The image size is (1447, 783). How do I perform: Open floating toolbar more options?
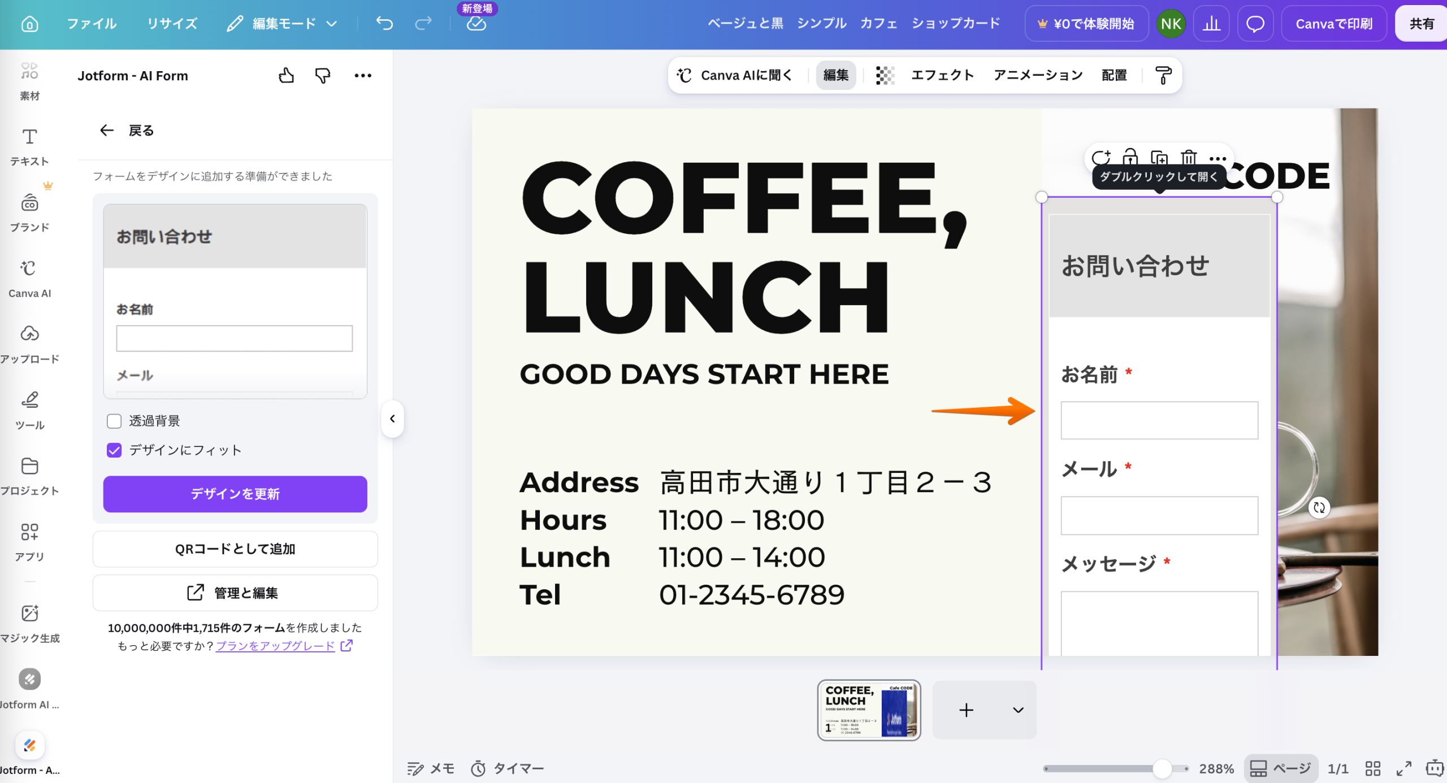(x=1218, y=159)
